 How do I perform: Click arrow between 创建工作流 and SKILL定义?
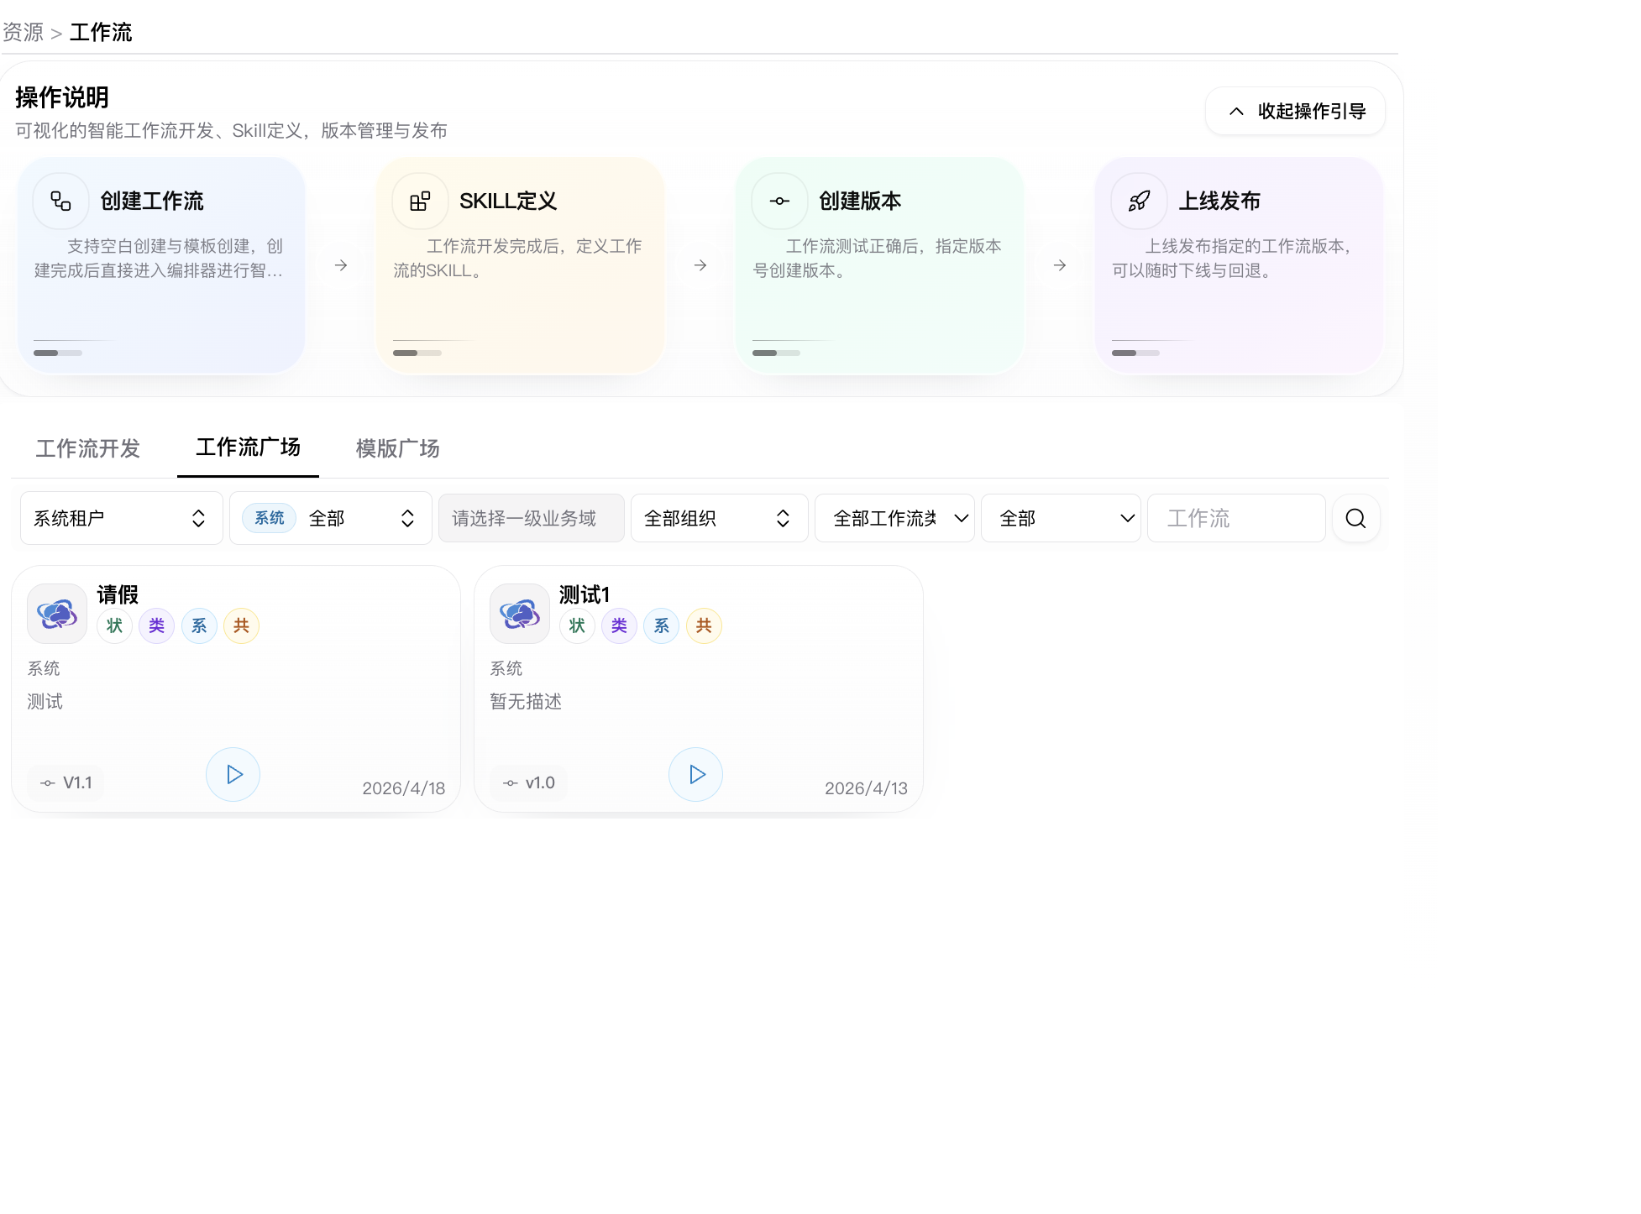[x=341, y=265]
